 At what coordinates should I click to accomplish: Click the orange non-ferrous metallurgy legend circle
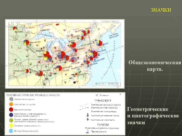click(11, 104)
